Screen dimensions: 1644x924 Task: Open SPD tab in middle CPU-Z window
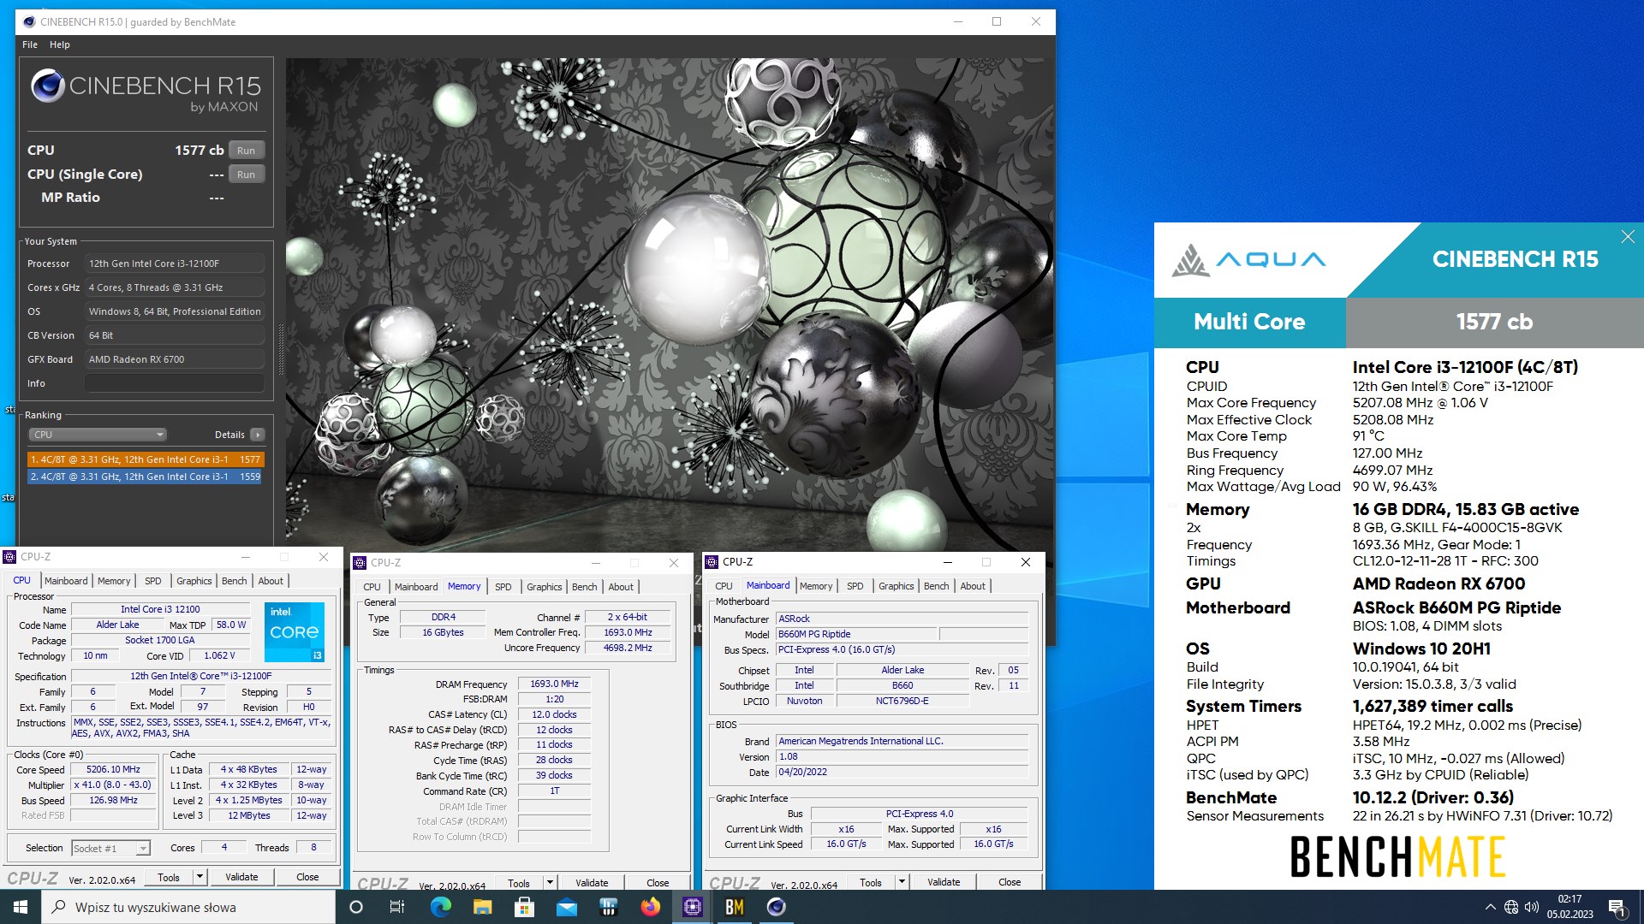503,587
